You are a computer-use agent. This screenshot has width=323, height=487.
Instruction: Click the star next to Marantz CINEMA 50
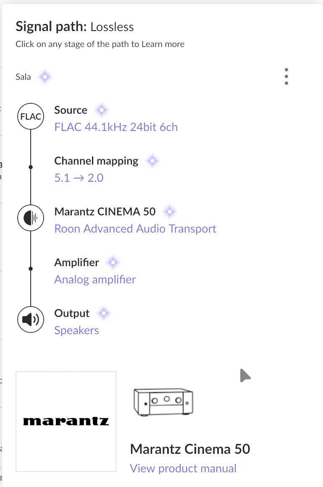point(169,212)
